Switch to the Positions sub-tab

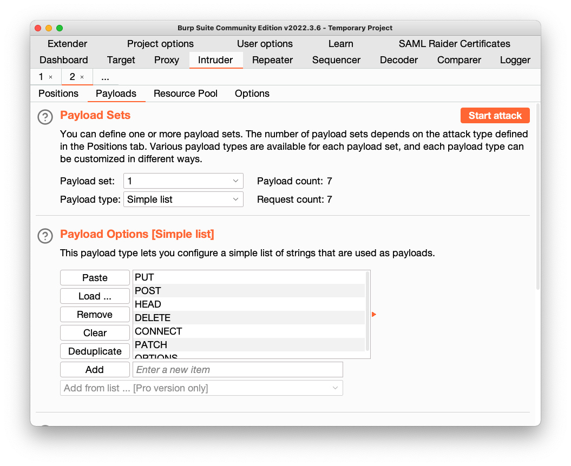click(x=58, y=94)
